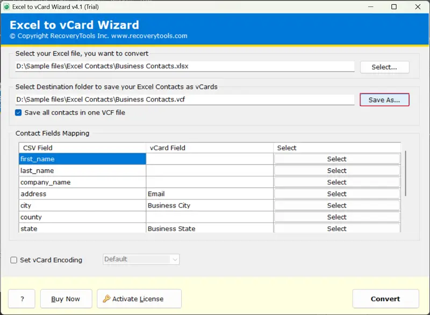
Task: Uncheck Save all contacts in one VCF file
Action: coord(19,112)
